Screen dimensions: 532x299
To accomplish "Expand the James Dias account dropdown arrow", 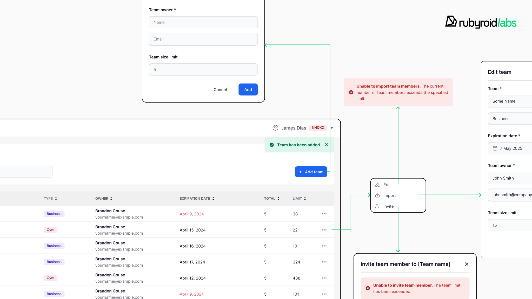I will 332,128.
